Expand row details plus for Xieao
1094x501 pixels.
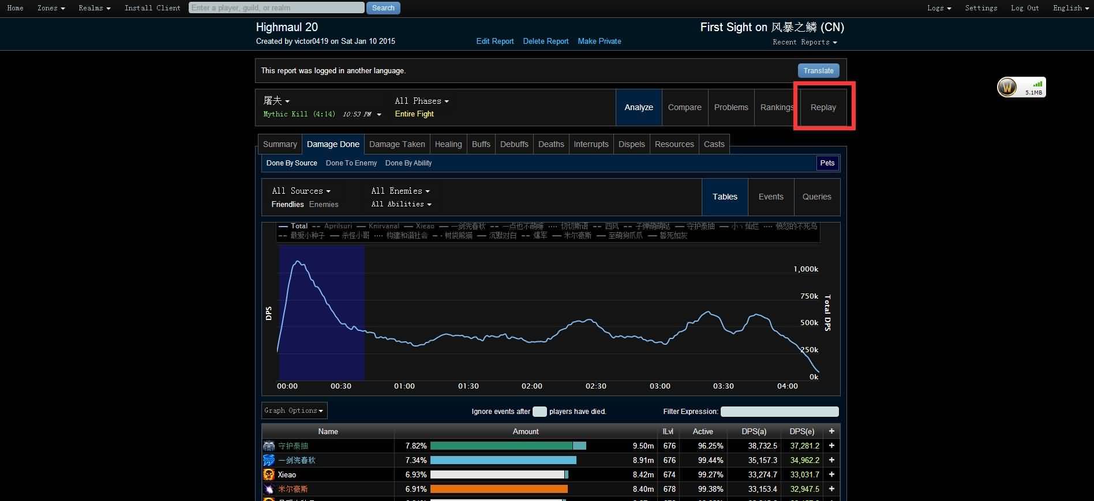(x=831, y=474)
